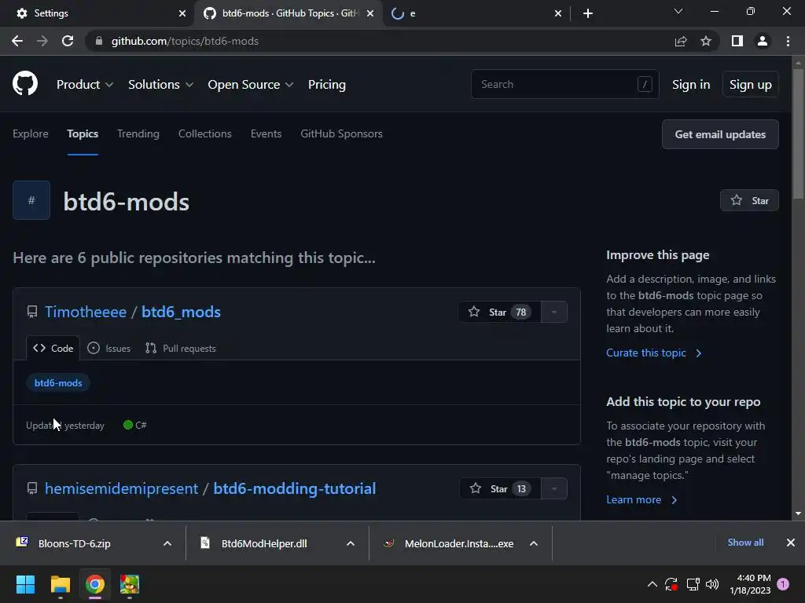This screenshot has width=805, height=603.
Task: Expand the Solutions menu
Action: point(160,85)
